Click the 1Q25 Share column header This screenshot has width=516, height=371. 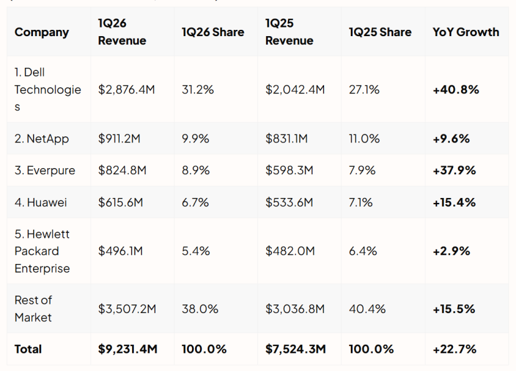point(380,32)
